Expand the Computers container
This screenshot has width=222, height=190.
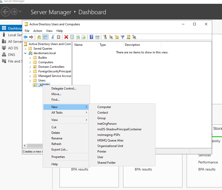click(x=30, y=62)
